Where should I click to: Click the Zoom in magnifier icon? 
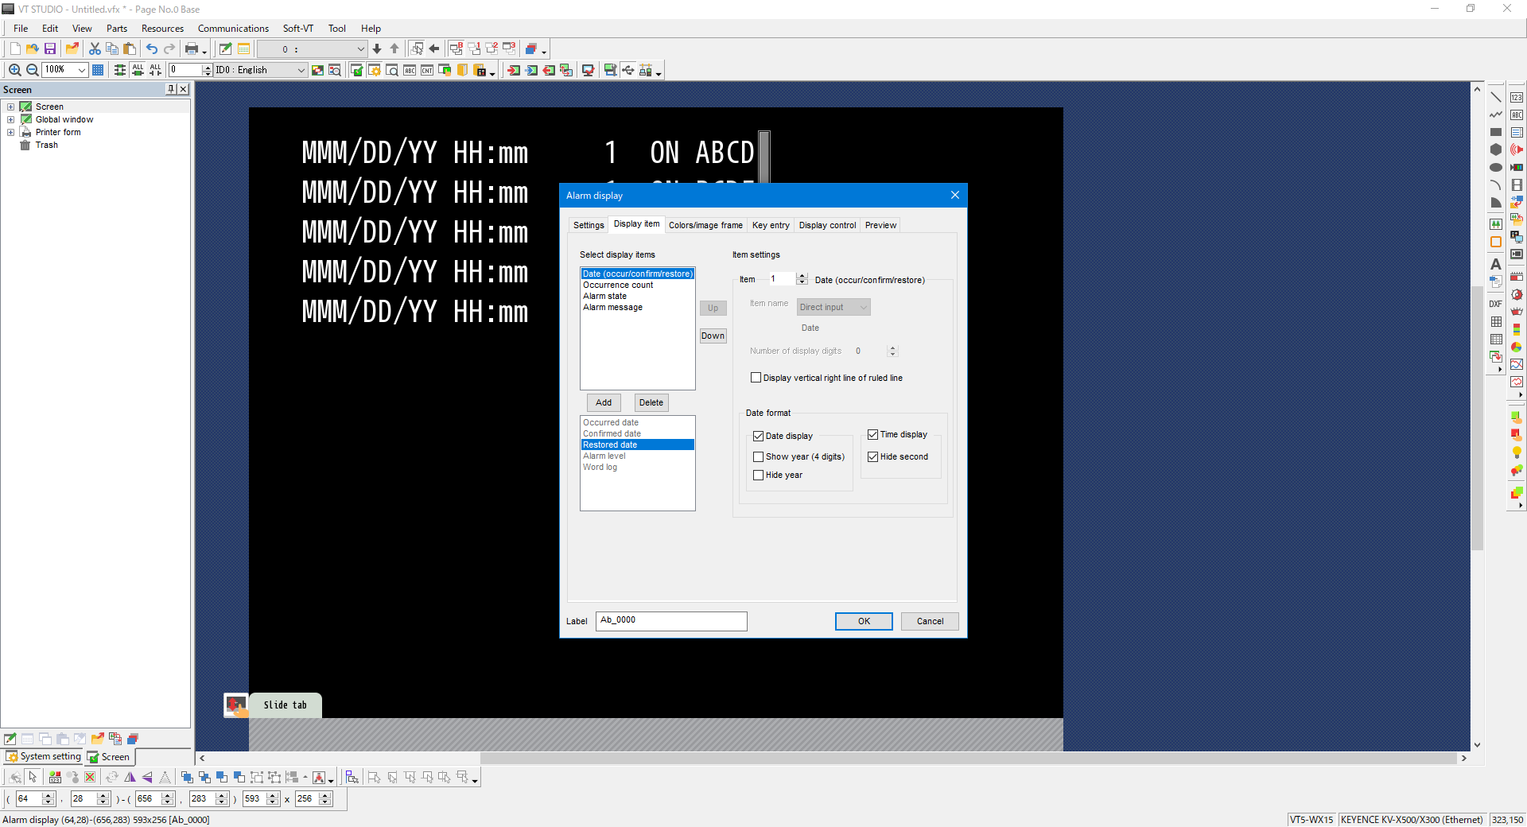pyautogui.click(x=14, y=70)
